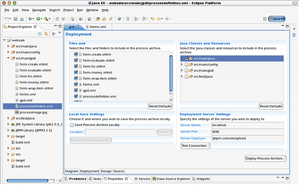Close the Properties view tab
The height and width of the screenshot is (185, 299).
(126, 179)
